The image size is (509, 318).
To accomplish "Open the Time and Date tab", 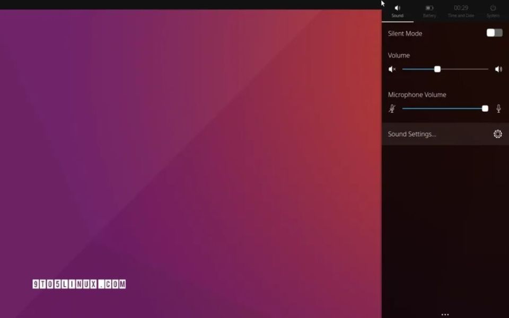I will (460, 11).
